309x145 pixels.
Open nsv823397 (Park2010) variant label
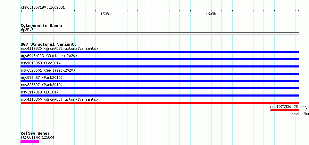click(x=42, y=85)
